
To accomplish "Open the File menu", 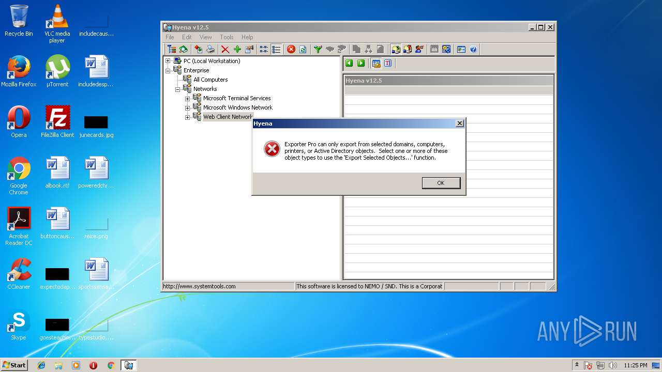I will point(170,37).
